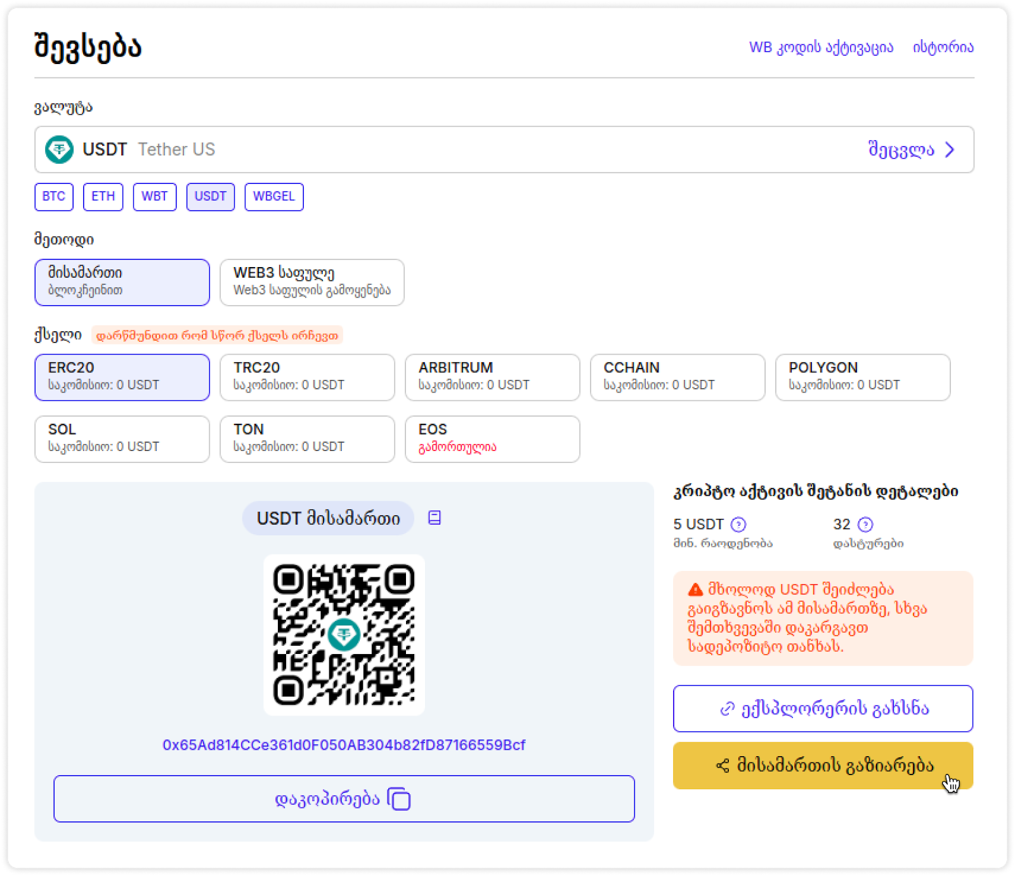Click the red USDT-only warning message

pos(823,618)
